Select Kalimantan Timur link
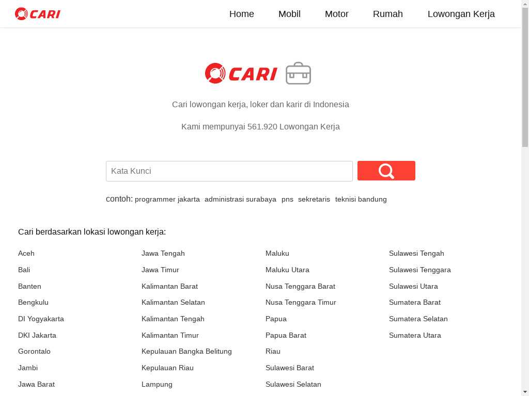The width and height of the screenshot is (529, 396). [x=170, y=335]
